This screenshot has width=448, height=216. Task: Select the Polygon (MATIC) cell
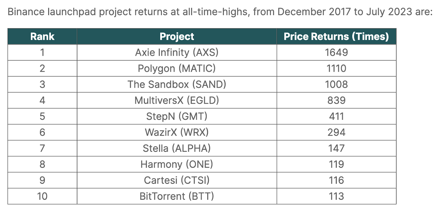(177, 68)
